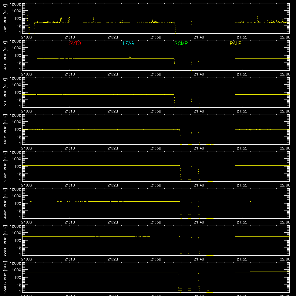This screenshot has height=296, width=296.
Task: Select the 2695 MHz [SFU] axis title
Action: [x=5, y=166]
